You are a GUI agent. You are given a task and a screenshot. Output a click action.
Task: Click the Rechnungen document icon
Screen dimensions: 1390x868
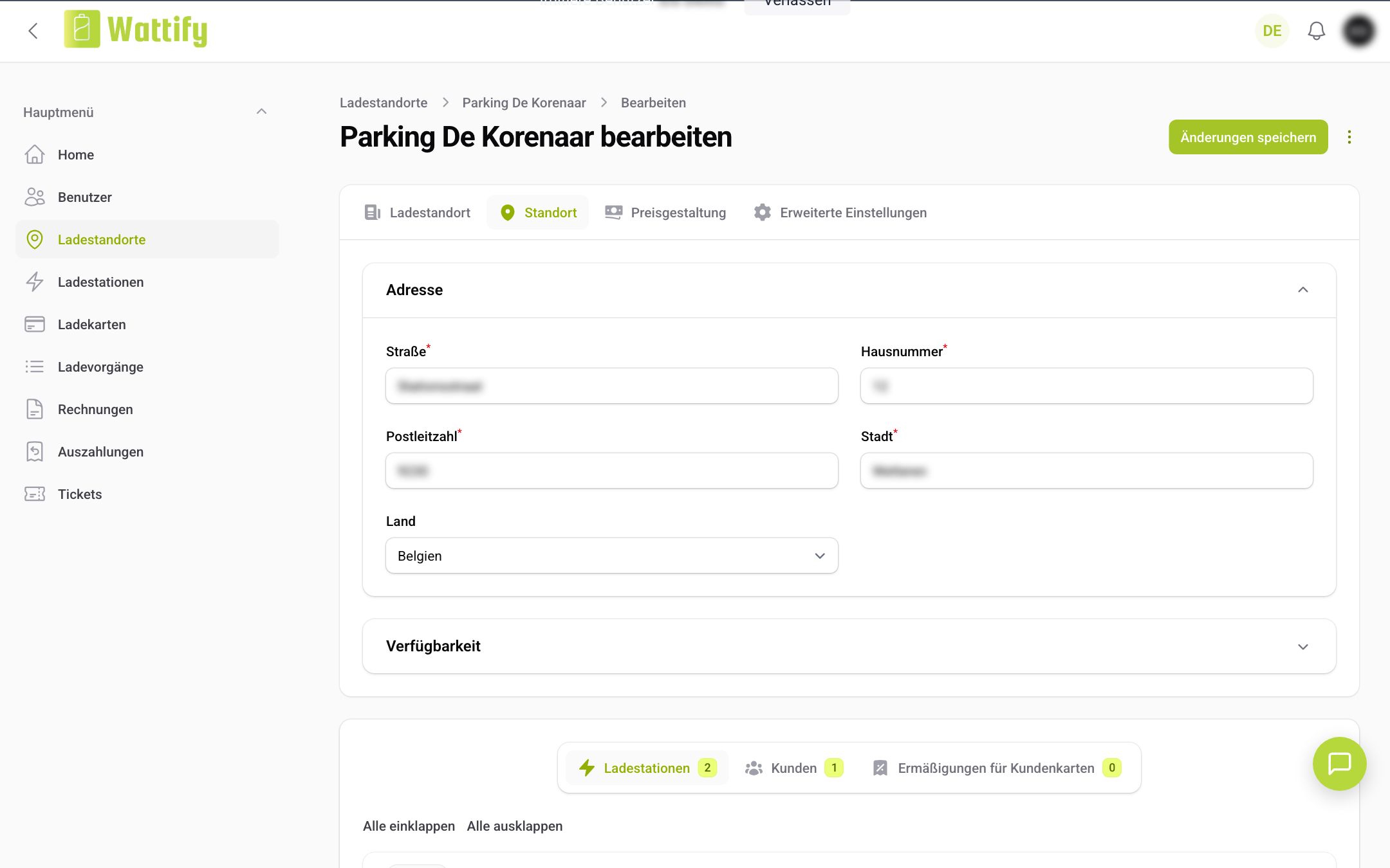pos(35,409)
